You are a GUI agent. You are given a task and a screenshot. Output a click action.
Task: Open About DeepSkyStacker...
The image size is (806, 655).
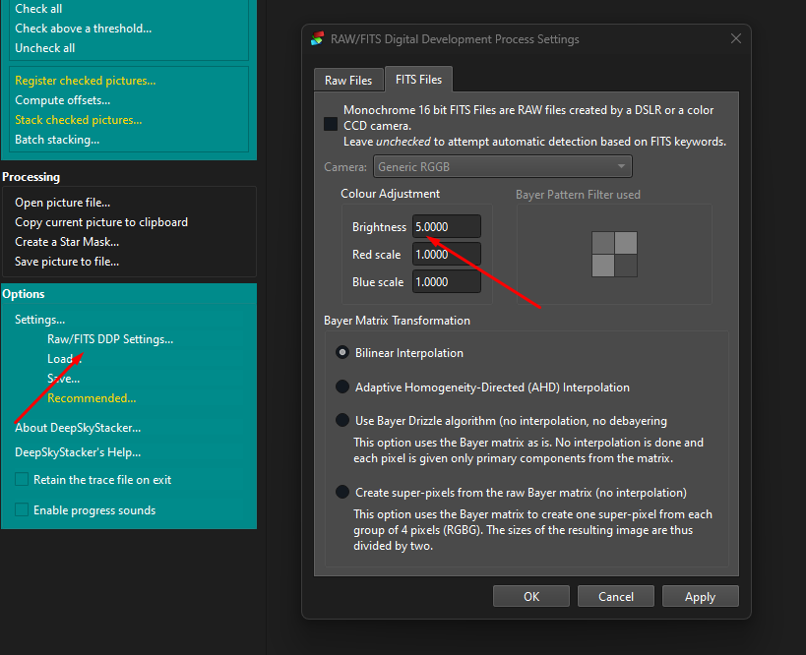tap(78, 428)
